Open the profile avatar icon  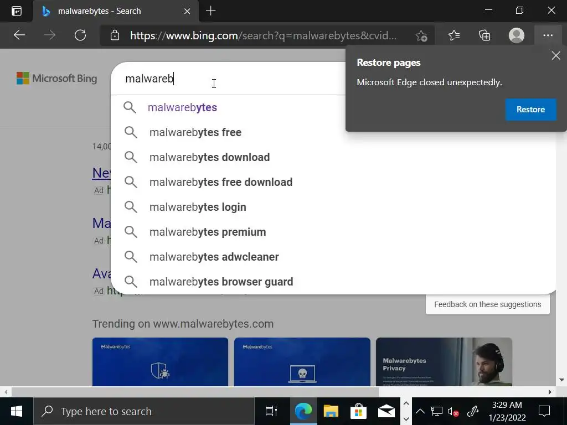517,35
